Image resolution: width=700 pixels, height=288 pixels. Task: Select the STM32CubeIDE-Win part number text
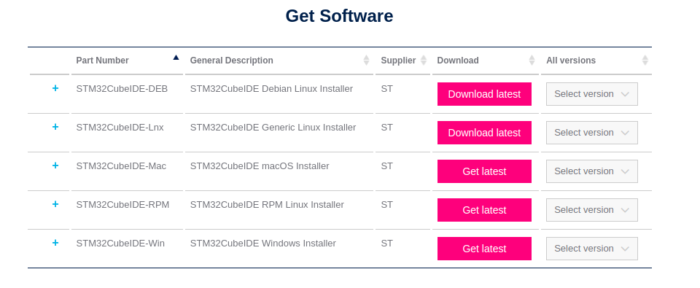[x=120, y=244]
